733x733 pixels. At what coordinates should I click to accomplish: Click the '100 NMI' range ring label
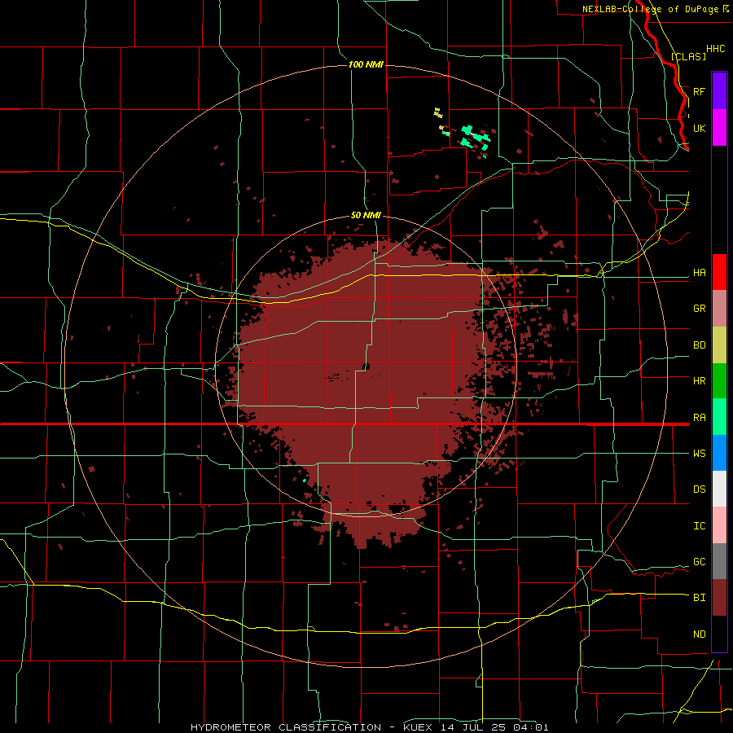click(x=366, y=64)
